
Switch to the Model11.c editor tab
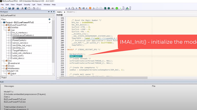[71, 12]
